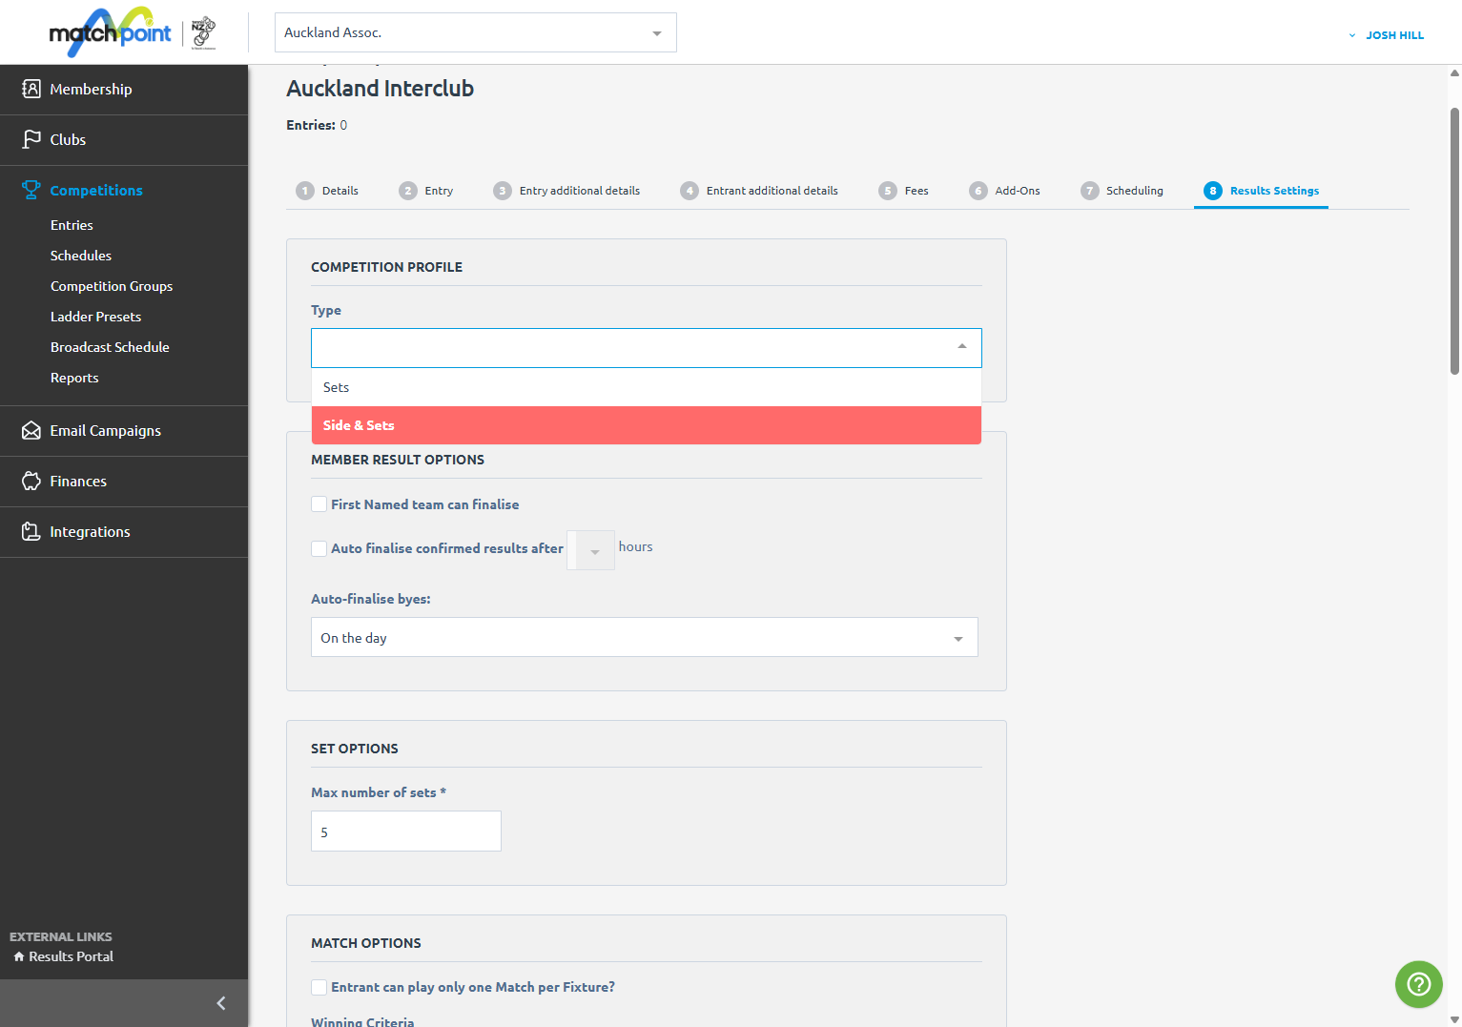Image resolution: width=1462 pixels, height=1027 pixels.
Task: Click the page vertical scrollbar
Action: [1454, 240]
